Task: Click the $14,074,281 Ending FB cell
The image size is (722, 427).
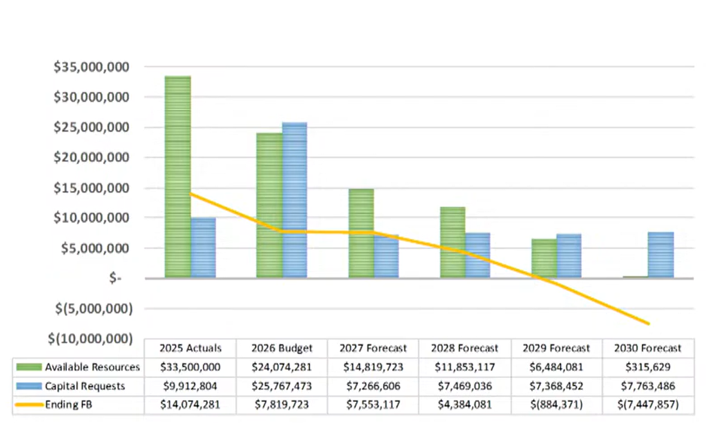Action: coord(190,405)
